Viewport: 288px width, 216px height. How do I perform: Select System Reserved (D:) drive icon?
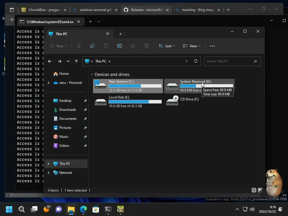(172, 86)
